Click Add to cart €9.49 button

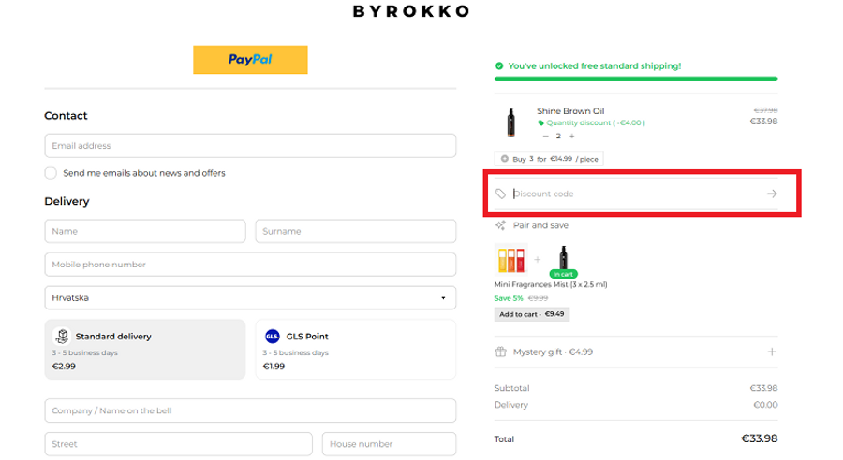[x=531, y=314]
